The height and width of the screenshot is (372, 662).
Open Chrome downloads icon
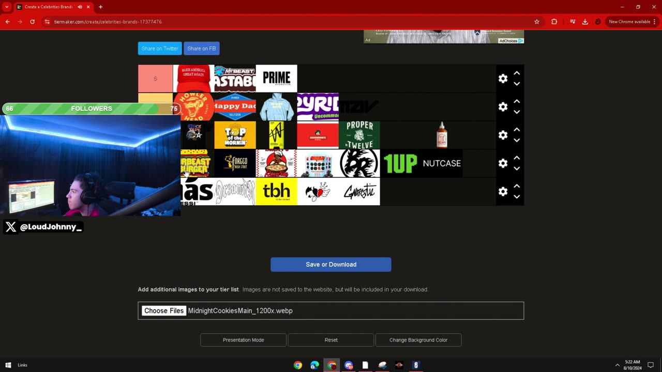585,22
